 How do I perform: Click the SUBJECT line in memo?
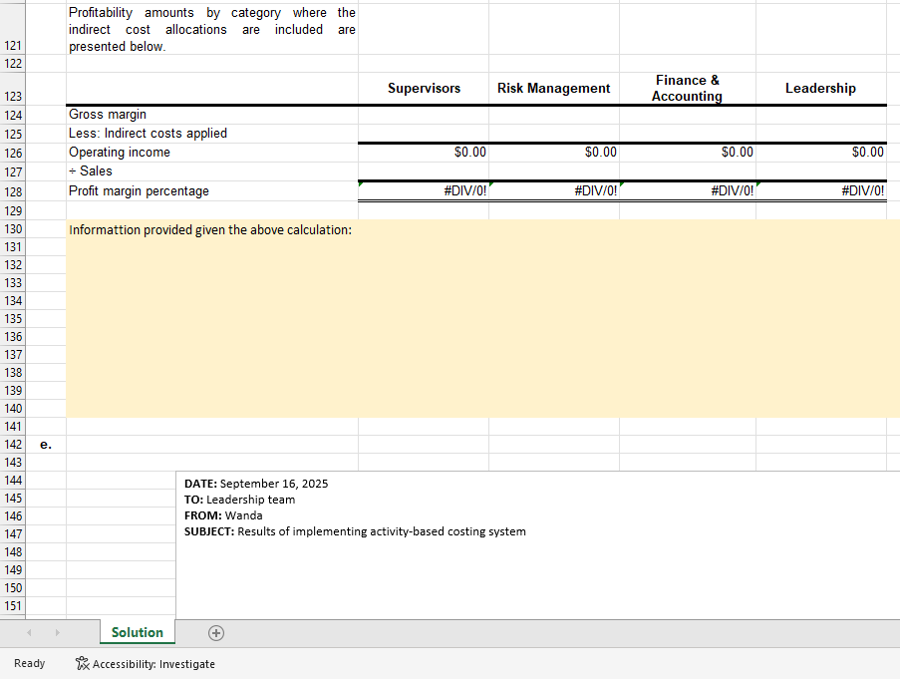(355, 531)
